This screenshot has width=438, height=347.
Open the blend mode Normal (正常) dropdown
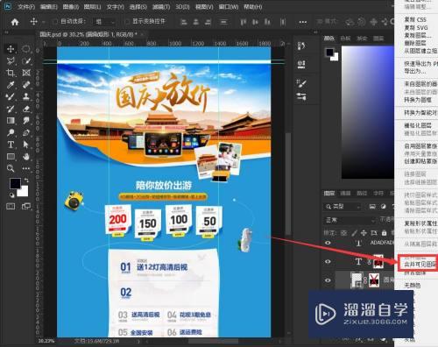point(349,220)
